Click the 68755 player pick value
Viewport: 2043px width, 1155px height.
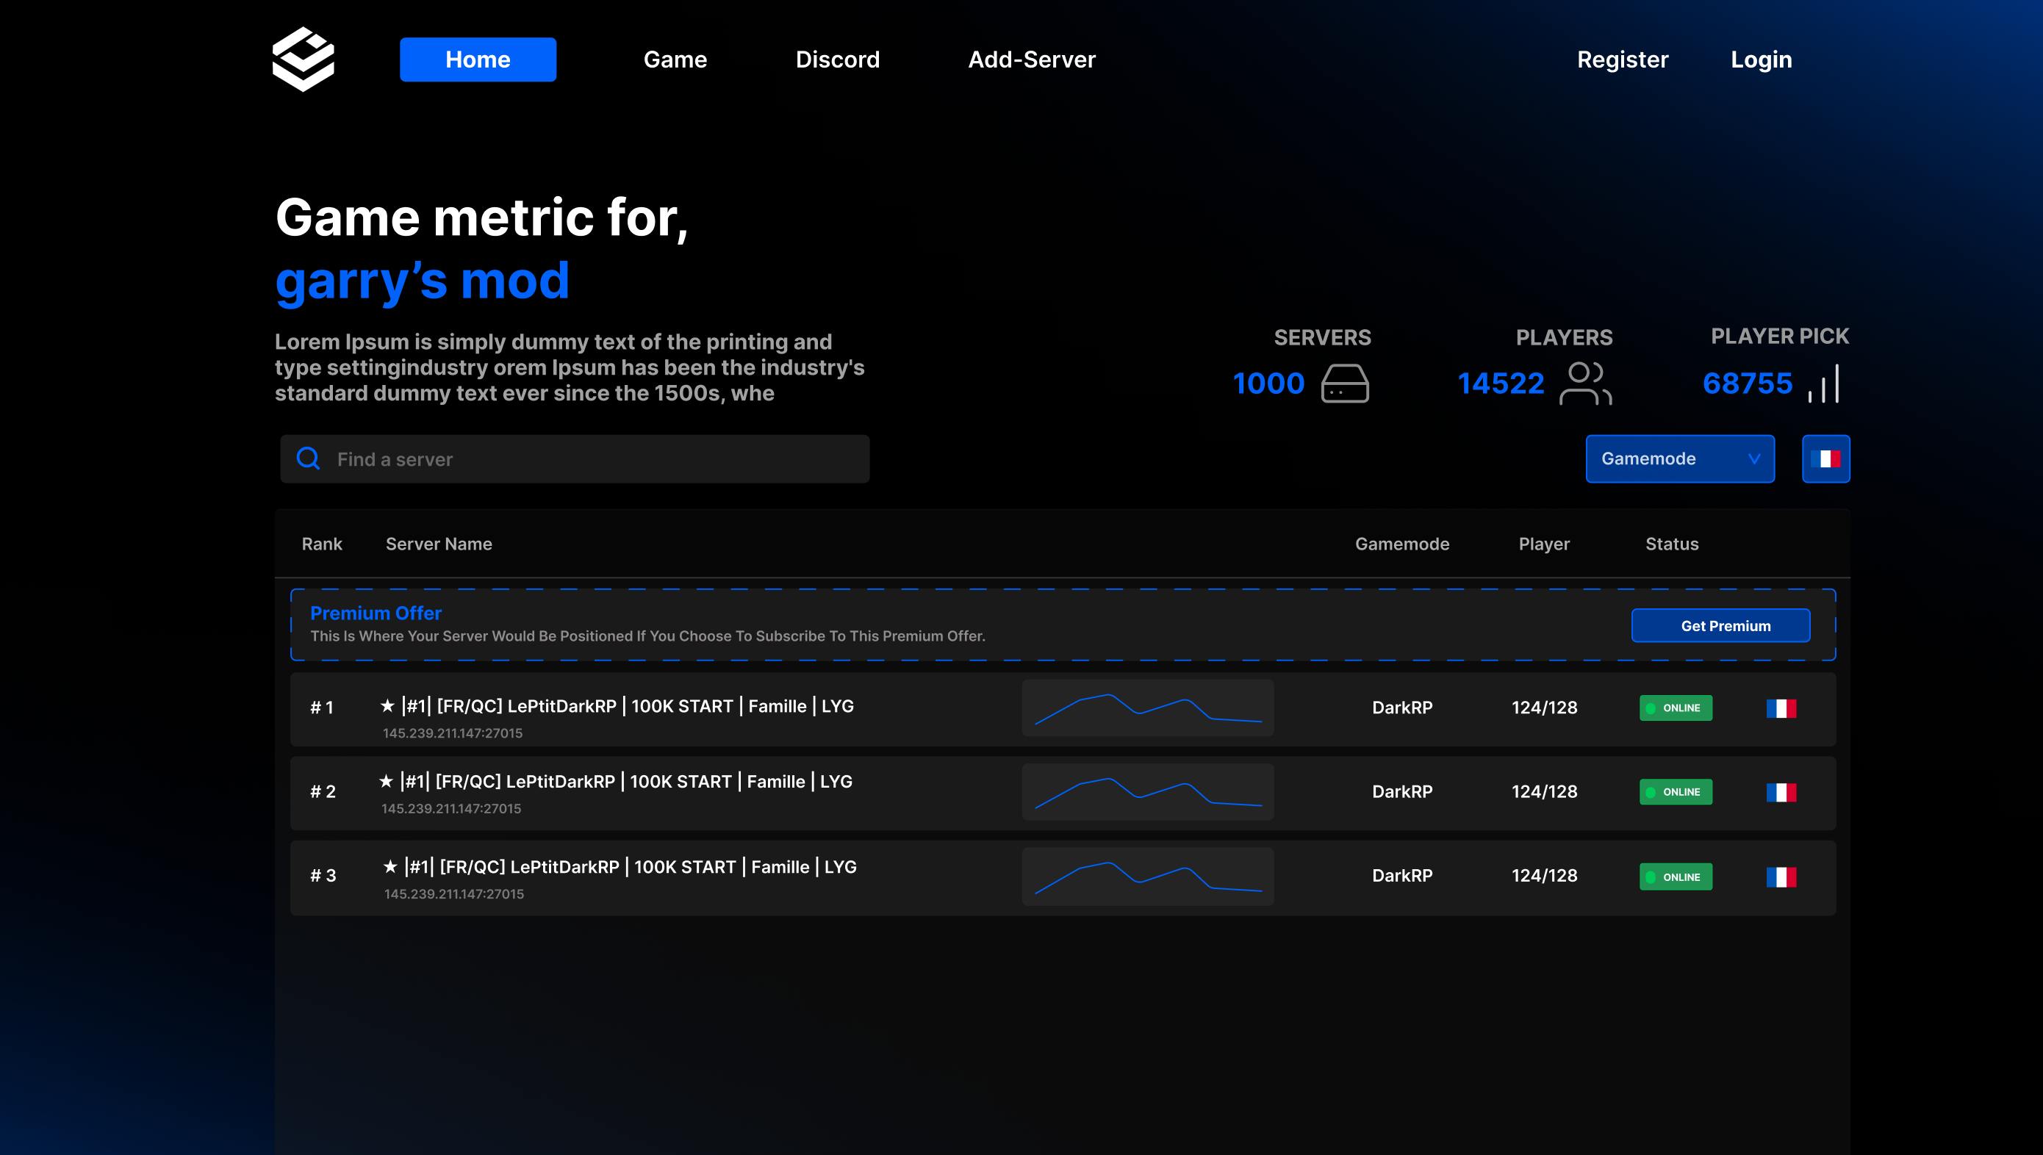(x=1747, y=383)
